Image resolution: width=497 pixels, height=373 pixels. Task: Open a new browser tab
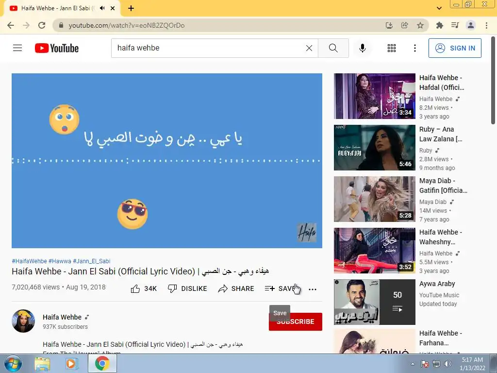131,8
